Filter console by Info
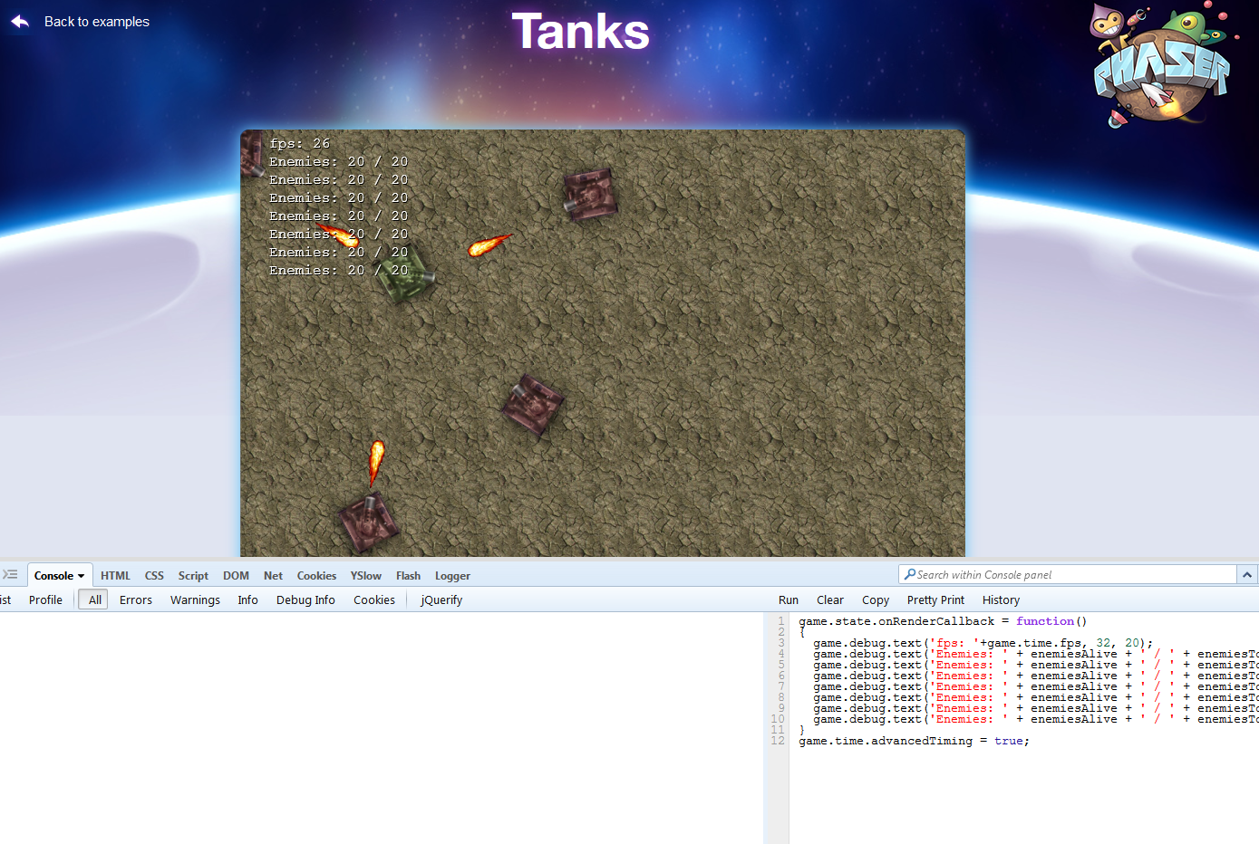The width and height of the screenshot is (1259, 844). 247,600
